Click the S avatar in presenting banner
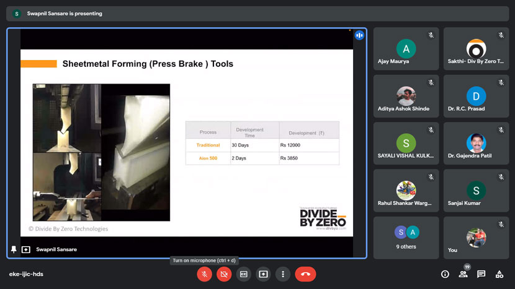Viewport: 515px width, 289px height. pyautogui.click(x=16, y=14)
